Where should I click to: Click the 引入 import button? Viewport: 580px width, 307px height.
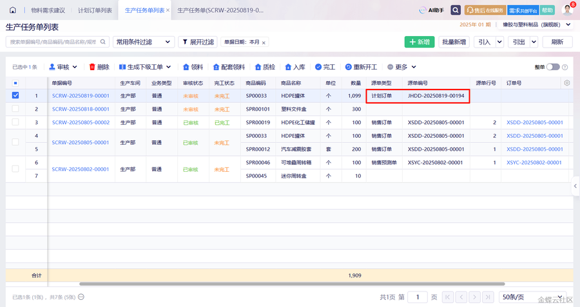tap(485, 42)
